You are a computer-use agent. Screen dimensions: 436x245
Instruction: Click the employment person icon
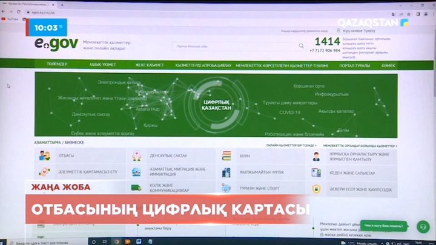coord(316,157)
